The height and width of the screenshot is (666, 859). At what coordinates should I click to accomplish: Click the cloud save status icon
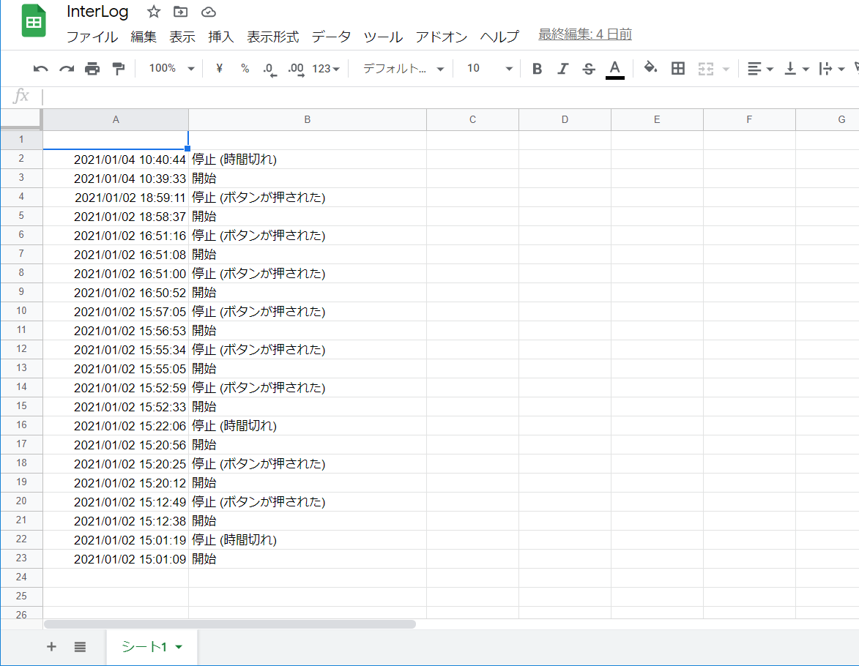209,12
